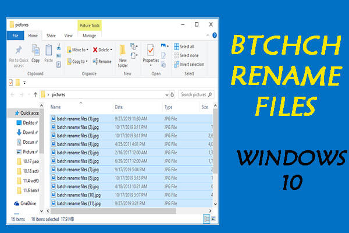Click the Up one level arrow
This screenshot has width=349, height=233.
[35, 94]
